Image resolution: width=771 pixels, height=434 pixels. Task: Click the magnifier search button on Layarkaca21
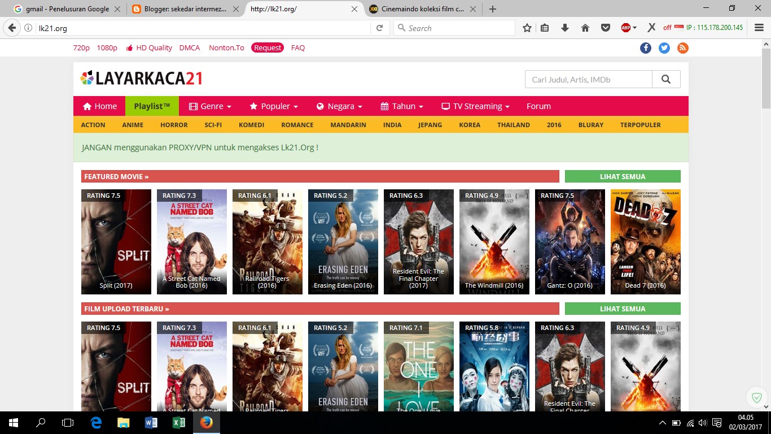point(666,79)
